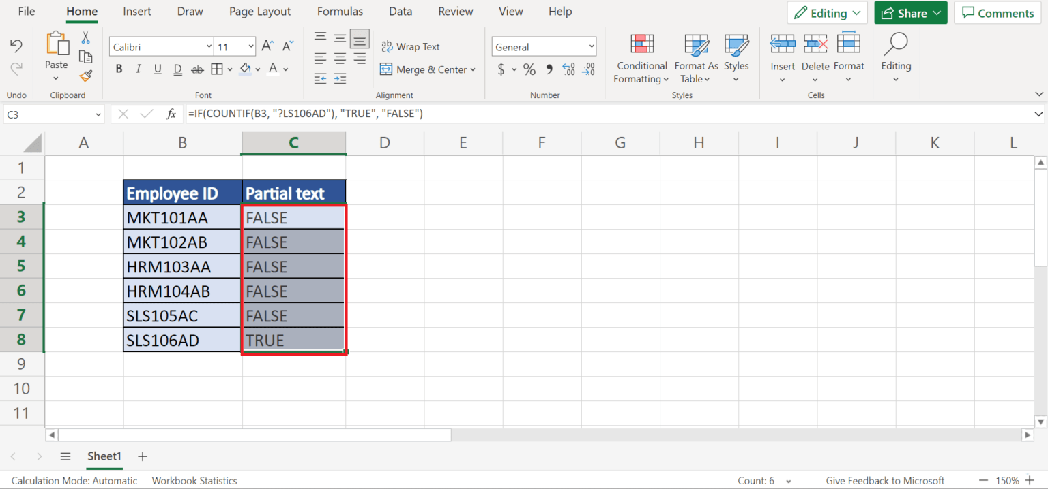Screen dimensions: 1048x489
Task: Open the Format As Table menu
Action: tap(696, 59)
